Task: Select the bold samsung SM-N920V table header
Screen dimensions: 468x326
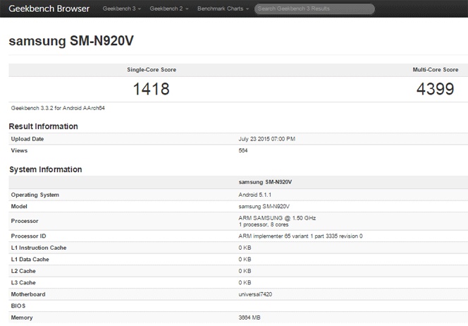Action: [265, 182]
